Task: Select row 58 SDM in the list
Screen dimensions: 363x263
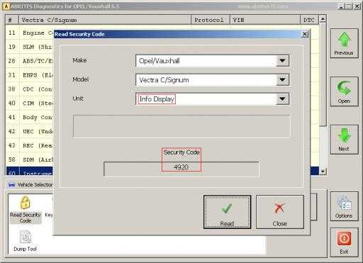Action: [x=30, y=160]
